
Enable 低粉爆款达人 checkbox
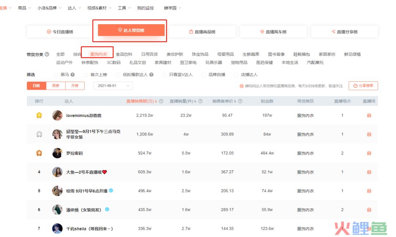[118, 75]
